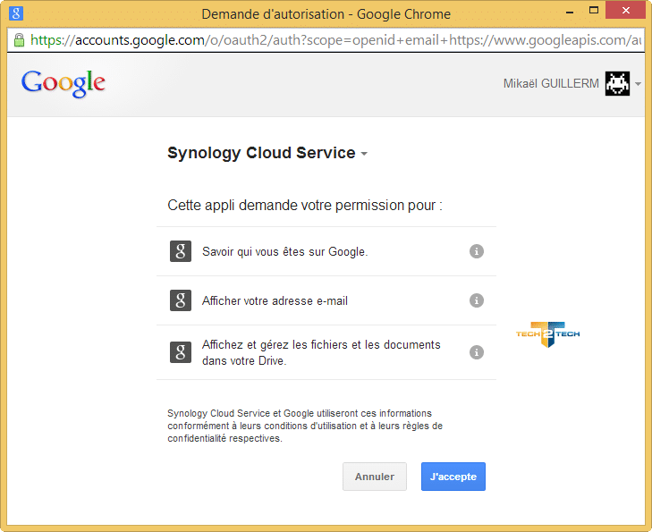652x532 pixels.
Task: Click the terms notice paragraph about conditions d'utilisation
Action: coord(305,426)
